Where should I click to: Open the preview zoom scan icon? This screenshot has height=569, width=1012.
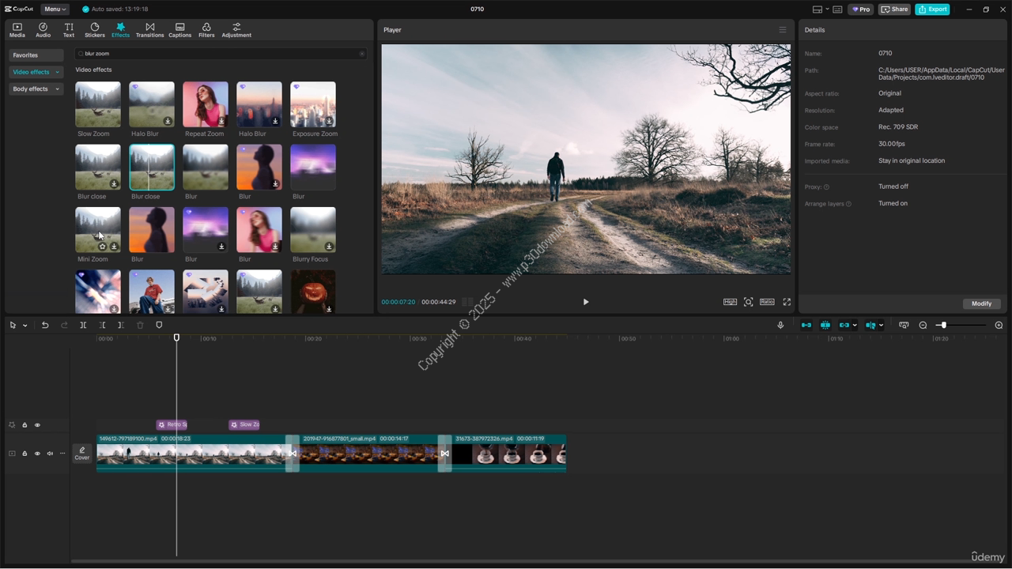pyautogui.click(x=749, y=302)
